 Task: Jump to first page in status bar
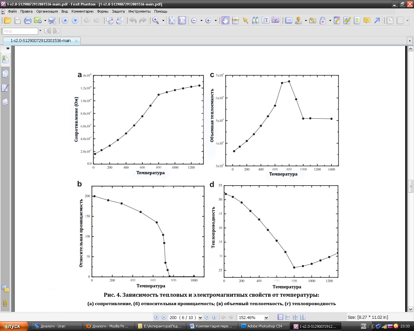pos(157,317)
